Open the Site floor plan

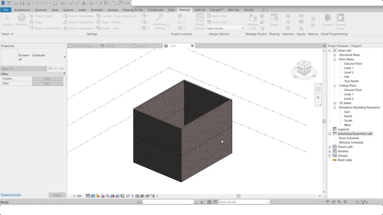pyautogui.click(x=346, y=77)
